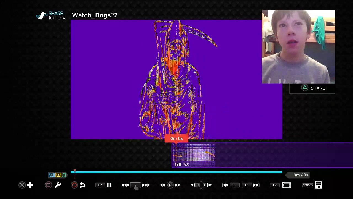Select the green music track icon
The width and height of the screenshot is (353, 199).
pos(64,175)
